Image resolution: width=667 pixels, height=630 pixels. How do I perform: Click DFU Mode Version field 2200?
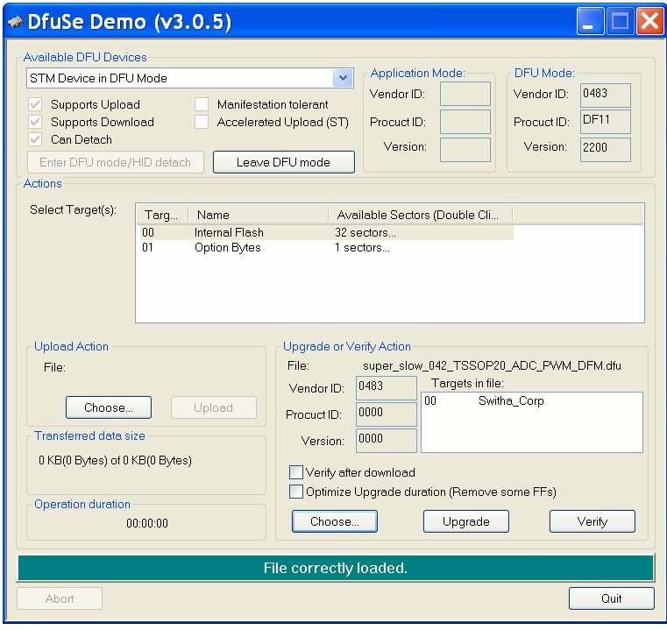[x=606, y=150]
